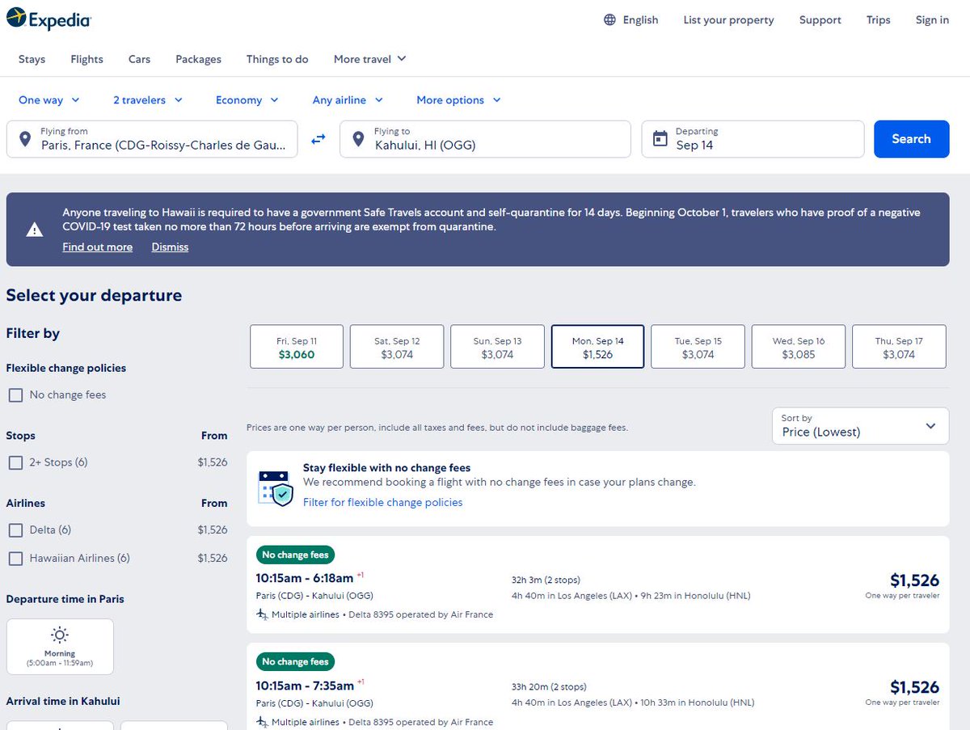Click the warning triangle icon in the Hawaii alert
The height and width of the screenshot is (730, 970).
(35, 230)
